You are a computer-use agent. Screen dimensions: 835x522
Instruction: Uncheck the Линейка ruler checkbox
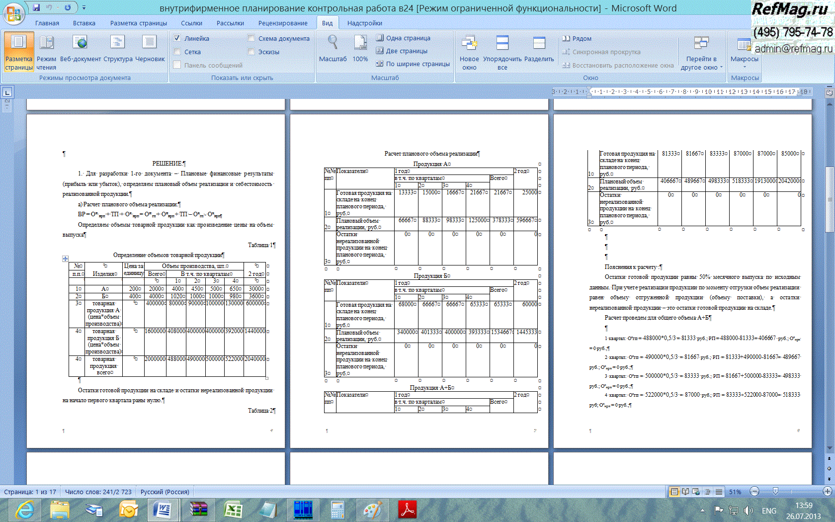177,38
